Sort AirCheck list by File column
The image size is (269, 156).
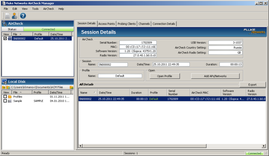click(22, 34)
